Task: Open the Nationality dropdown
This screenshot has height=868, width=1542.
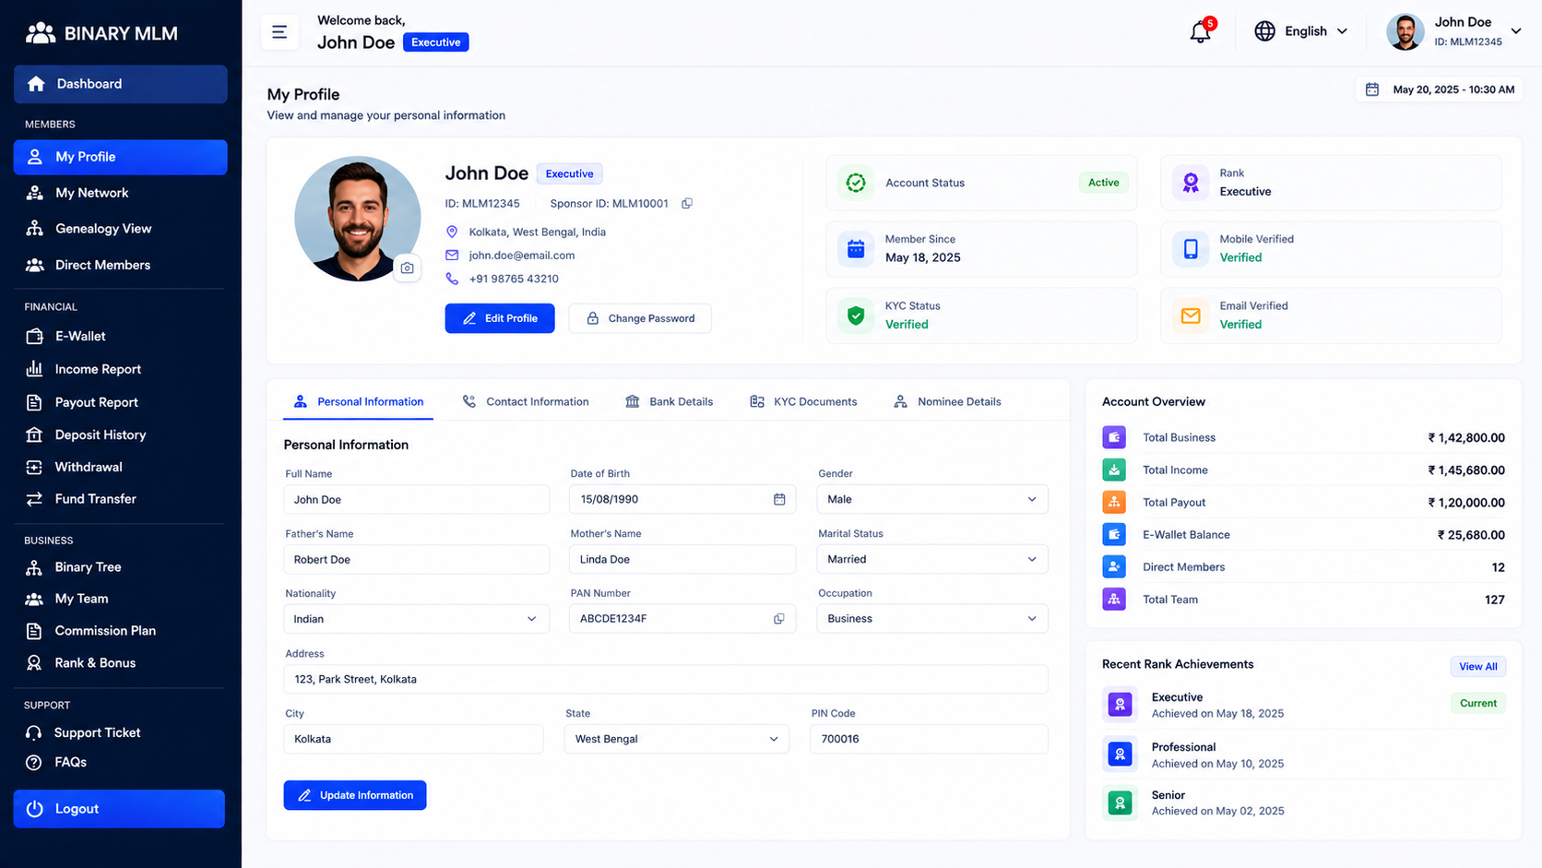Action: click(x=416, y=619)
